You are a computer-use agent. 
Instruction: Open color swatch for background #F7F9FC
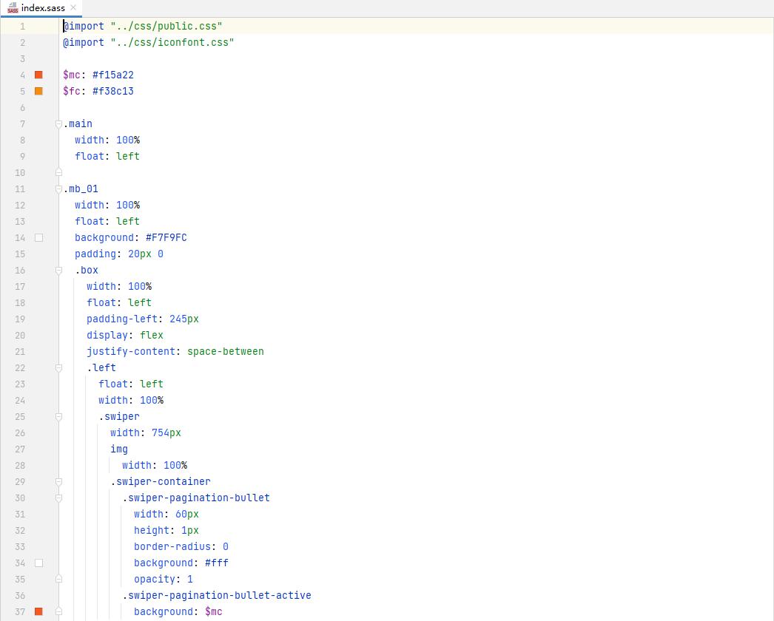pyautogui.click(x=38, y=237)
